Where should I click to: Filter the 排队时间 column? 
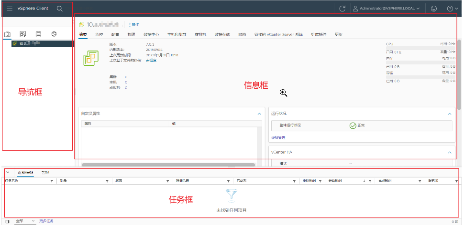320,181
